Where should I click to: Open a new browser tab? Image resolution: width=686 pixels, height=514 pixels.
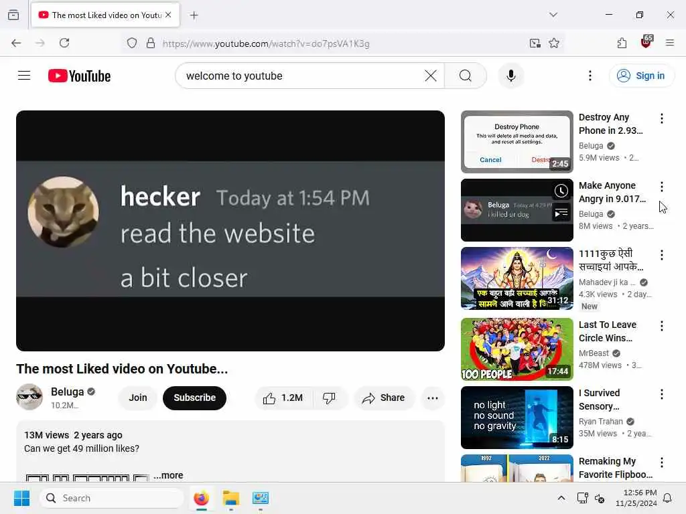[194, 15]
